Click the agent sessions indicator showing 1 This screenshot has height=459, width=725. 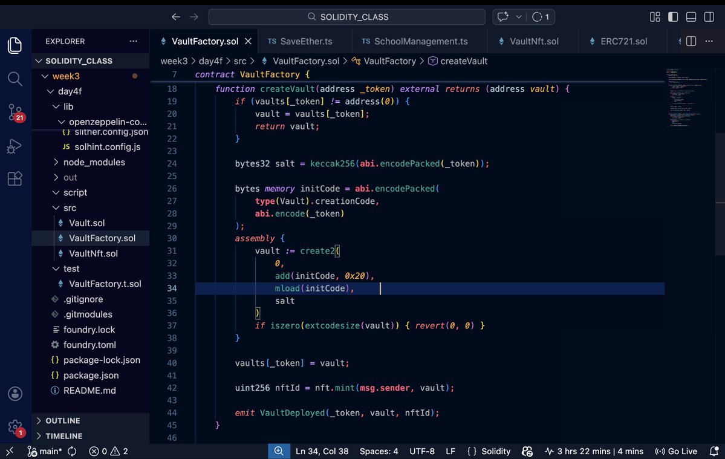tap(541, 17)
